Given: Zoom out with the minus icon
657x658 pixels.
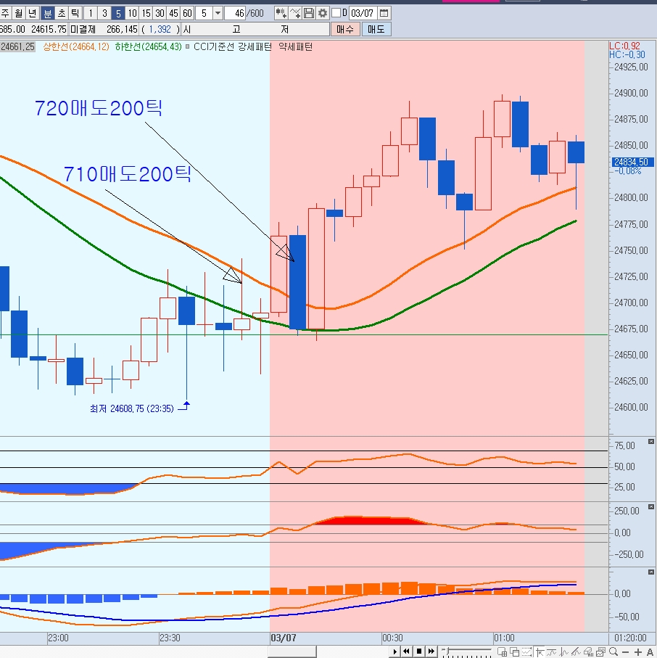Looking at the screenshot, I should coord(624,651).
